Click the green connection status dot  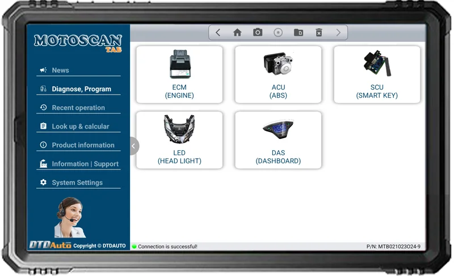coord(134,247)
